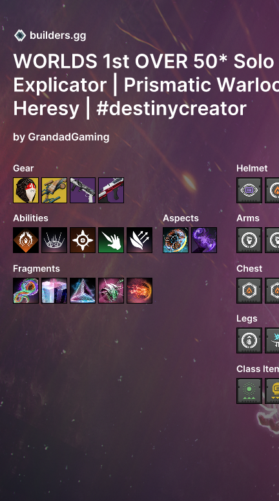Select the first rainbow swirl fragment
This screenshot has height=501, width=279.
(x=26, y=291)
